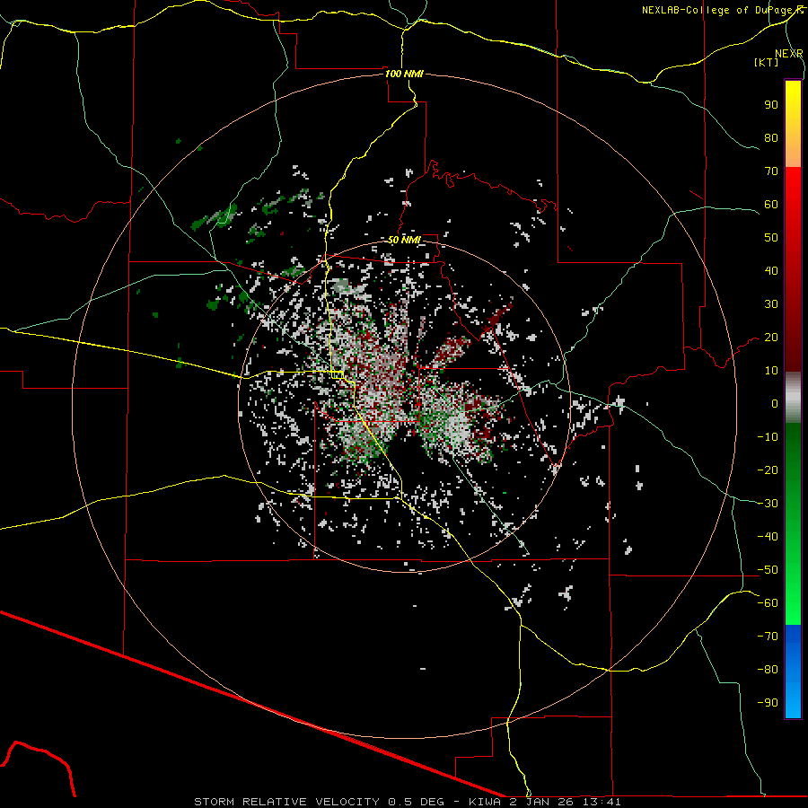
Task: Click the -20 value on velocity scale
Action: tap(768, 470)
